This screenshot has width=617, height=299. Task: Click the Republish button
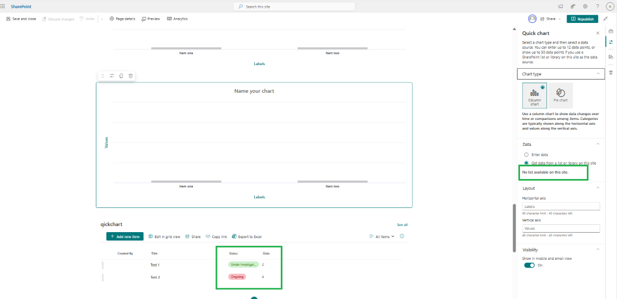pyautogui.click(x=583, y=19)
